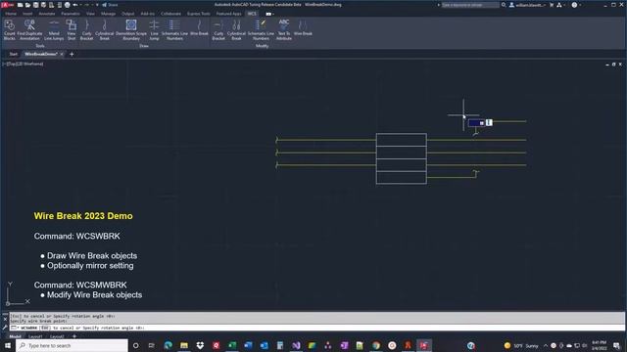Switch to the Model layout tab
Image resolution: width=627 pixels, height=352 pixels.
(x=16, y=336)
